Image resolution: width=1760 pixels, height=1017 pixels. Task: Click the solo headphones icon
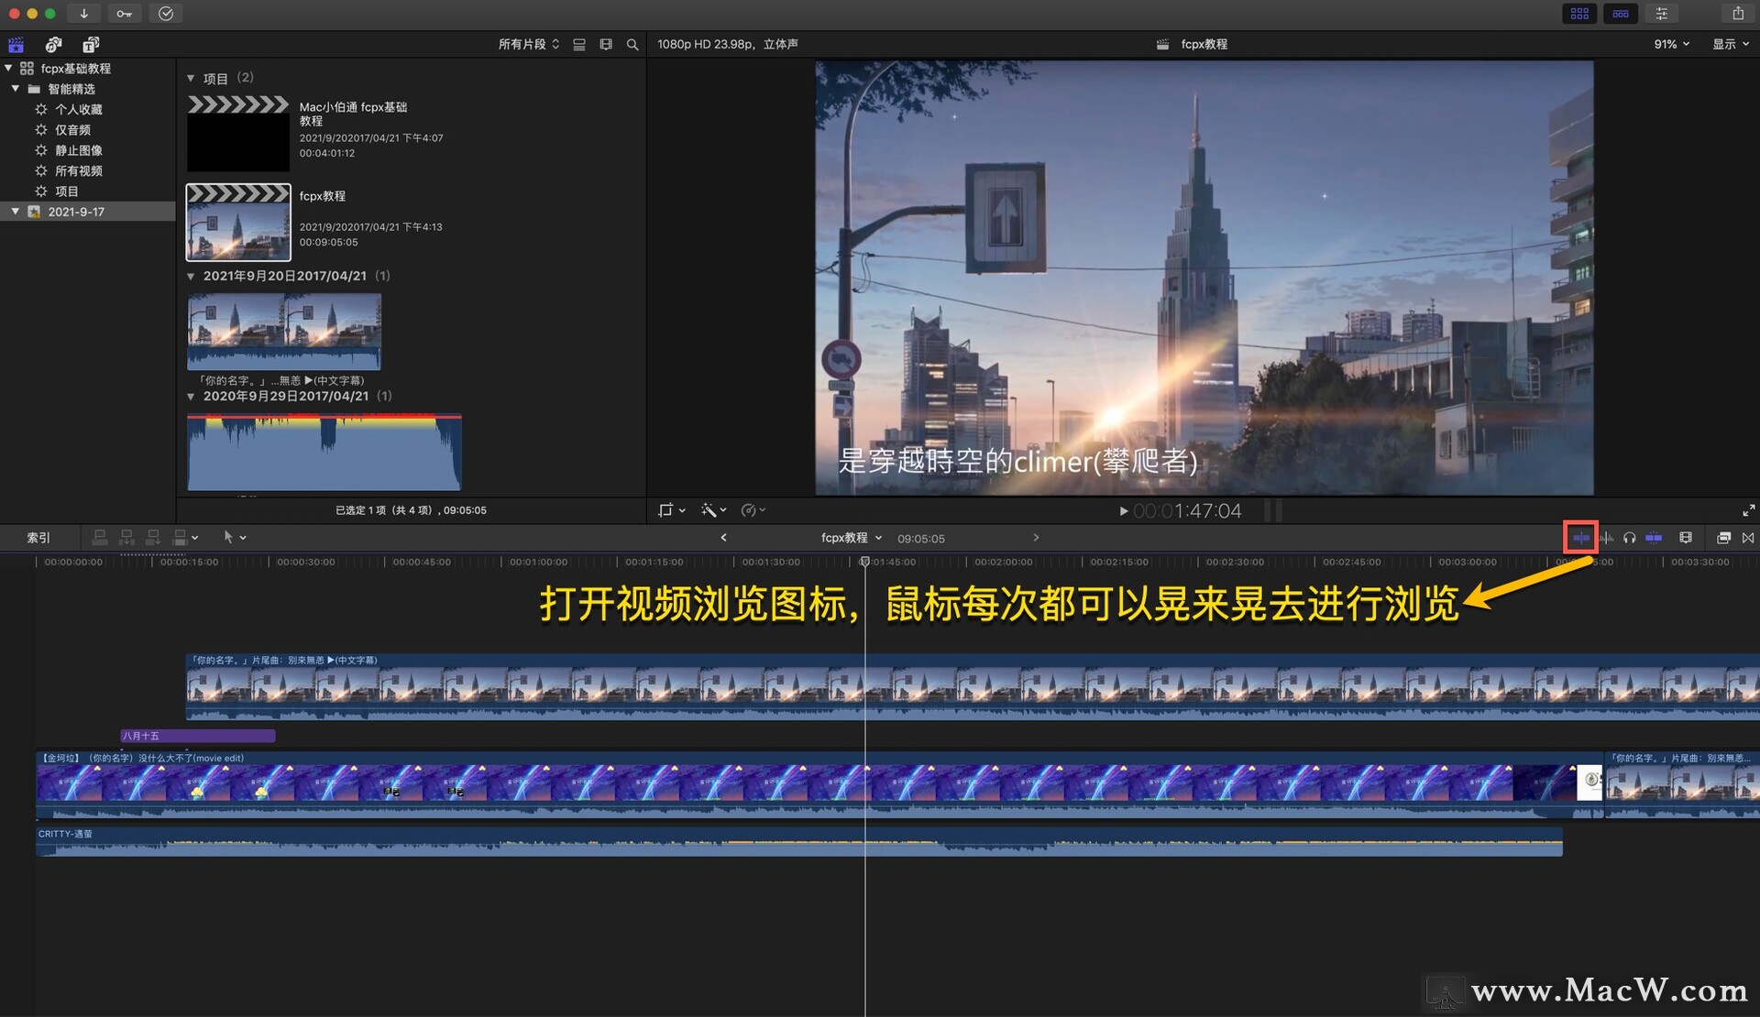(1629, 538)
